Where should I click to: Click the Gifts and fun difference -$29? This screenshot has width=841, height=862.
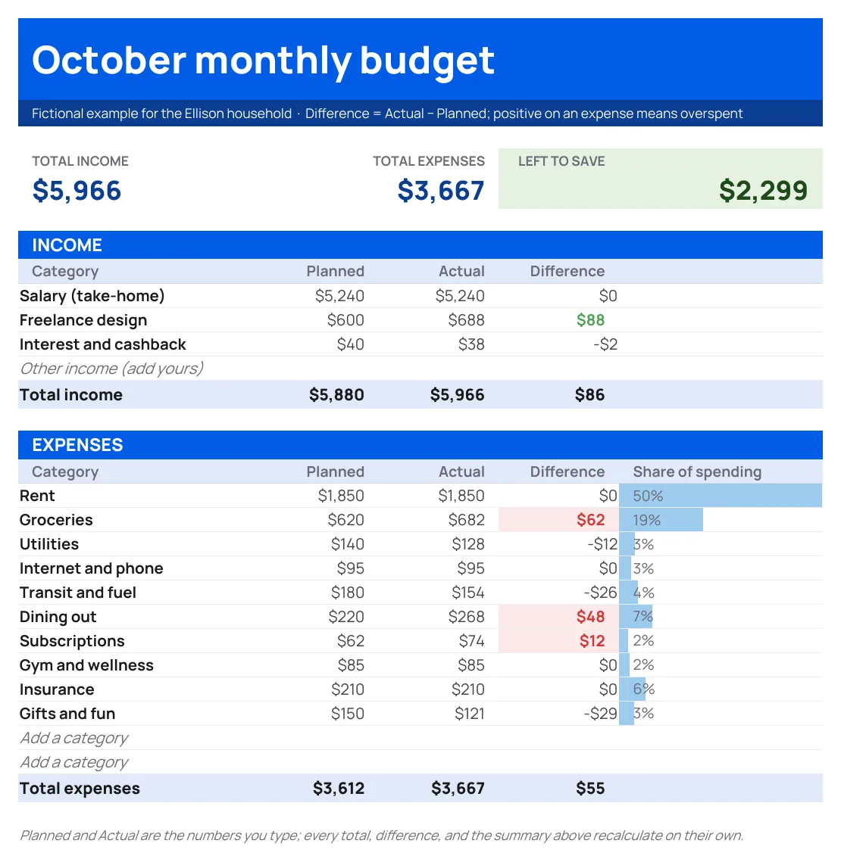tap(601, 714)
